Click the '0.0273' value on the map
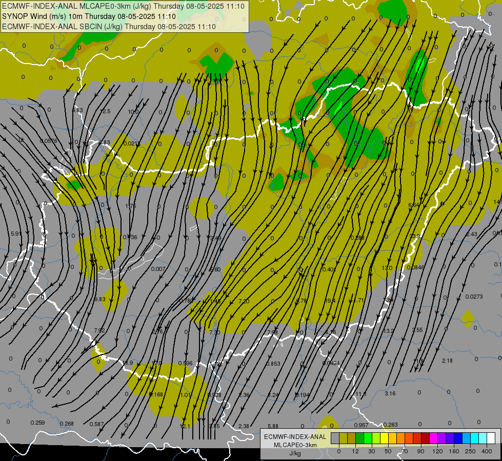The height and width of the screenshot is (461, 502). [x=474, y=297]
